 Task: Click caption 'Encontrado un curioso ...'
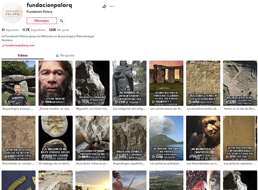[18, 164]
